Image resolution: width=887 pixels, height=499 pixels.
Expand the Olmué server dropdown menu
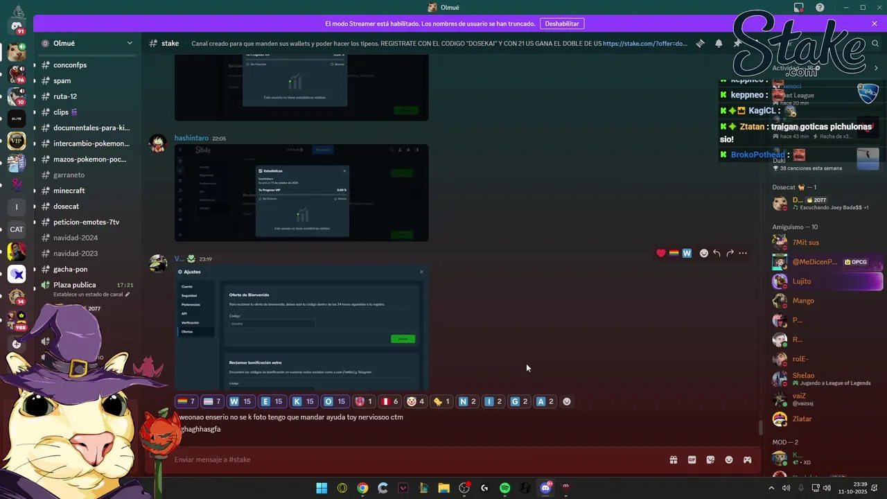coord(130,43)
